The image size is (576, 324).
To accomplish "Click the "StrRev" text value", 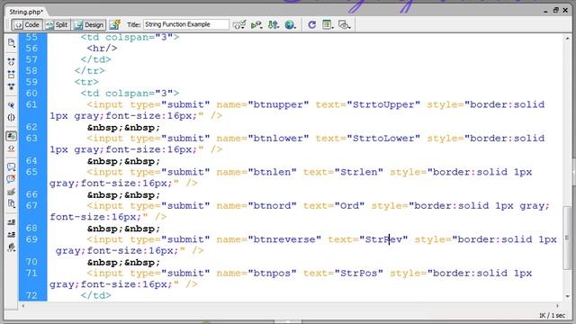I will tap(383, 239).
